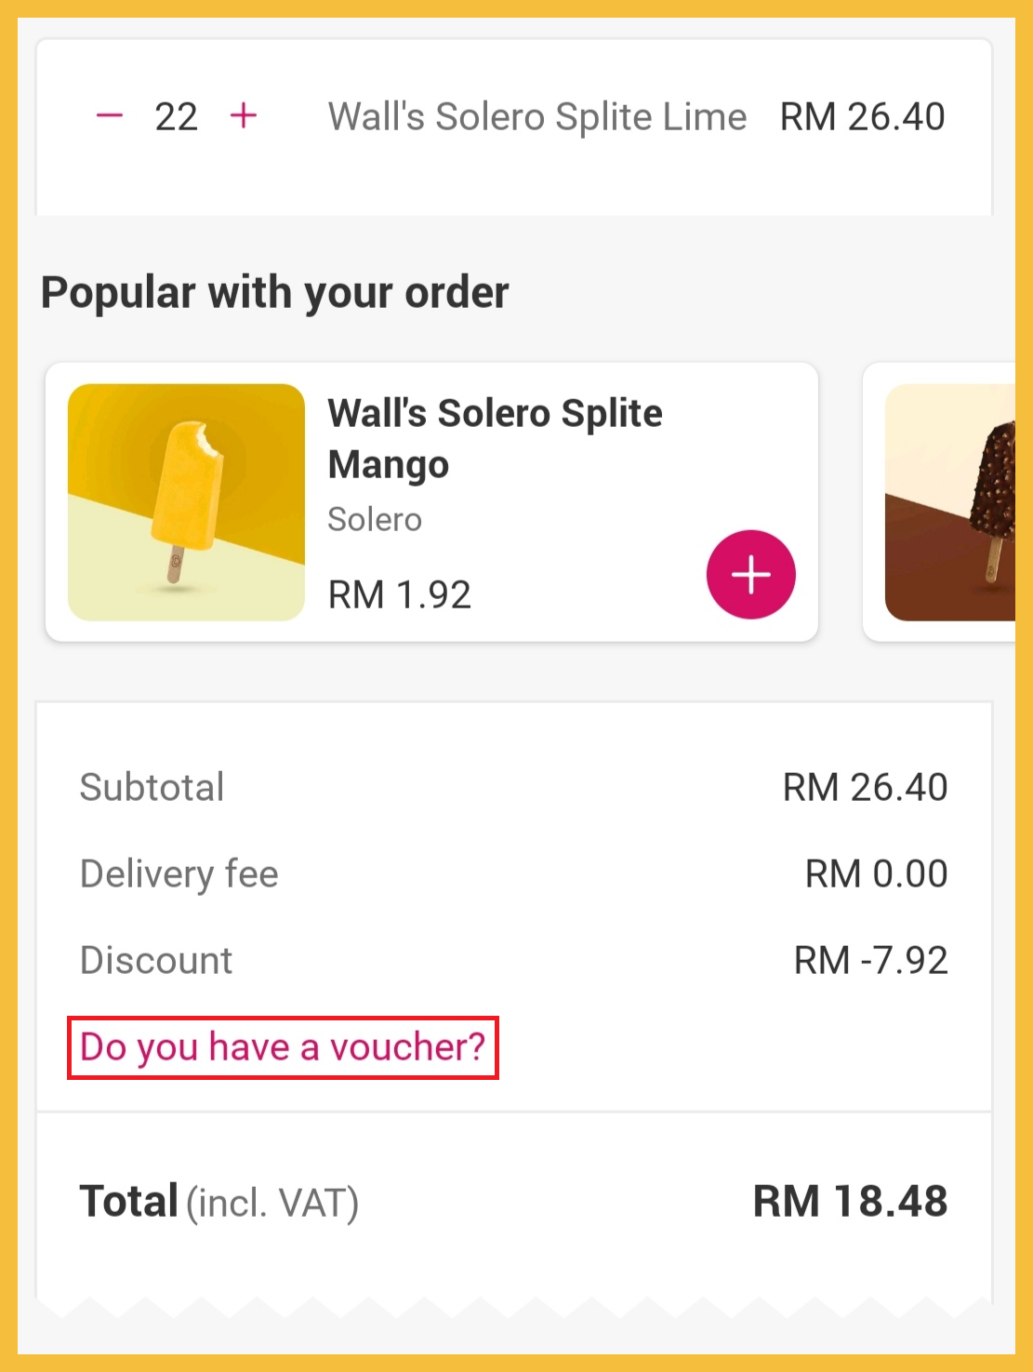Image resolution: width=1033 pixels, height=1372 pixels.
Task: Tap the Wall's Solero Splite Mango title
Action: pos(495,438)
